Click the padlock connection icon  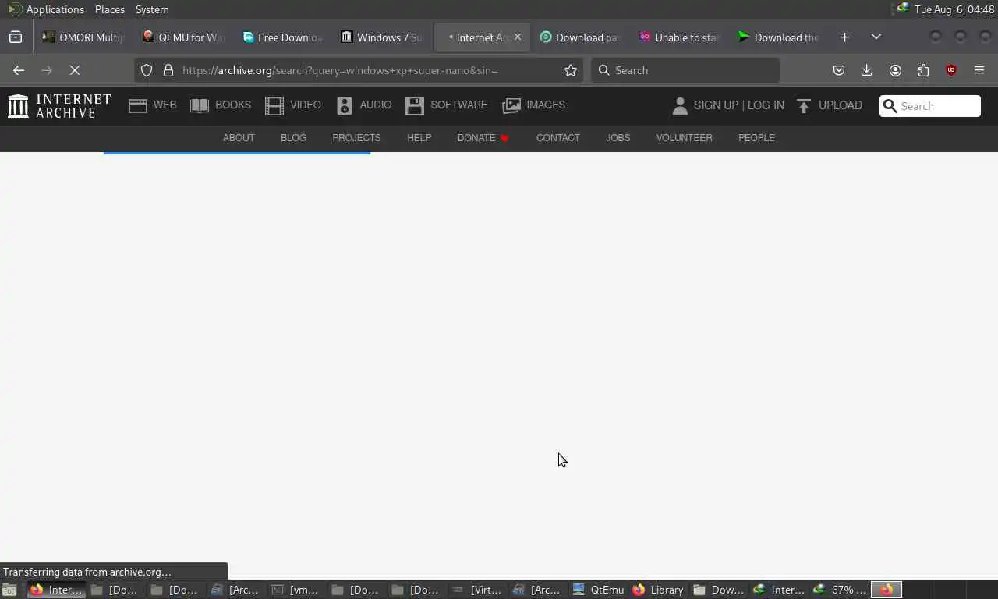tap(168, 70)
